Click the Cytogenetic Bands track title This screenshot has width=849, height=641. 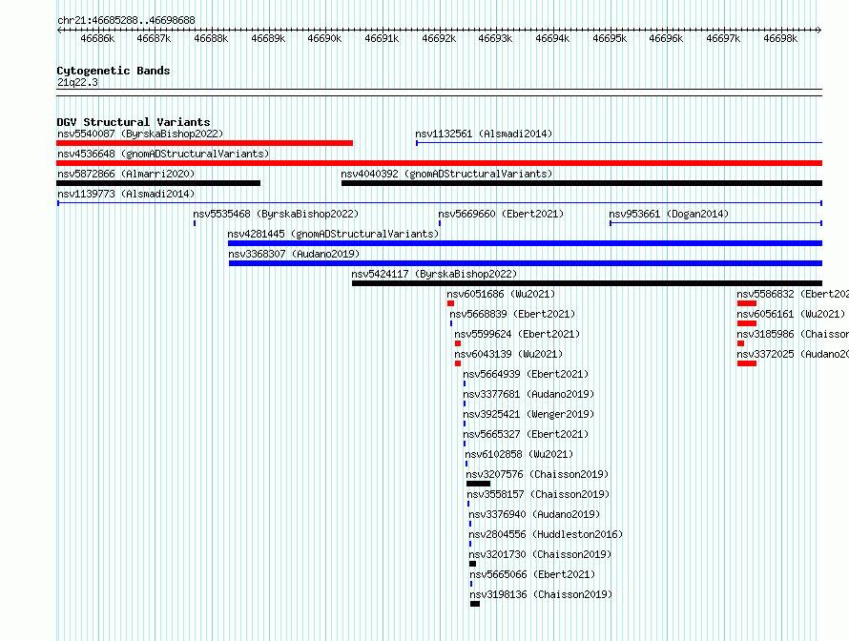[113, 71]
